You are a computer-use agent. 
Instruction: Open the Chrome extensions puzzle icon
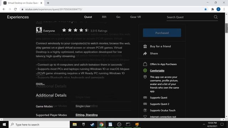[213, 9]
